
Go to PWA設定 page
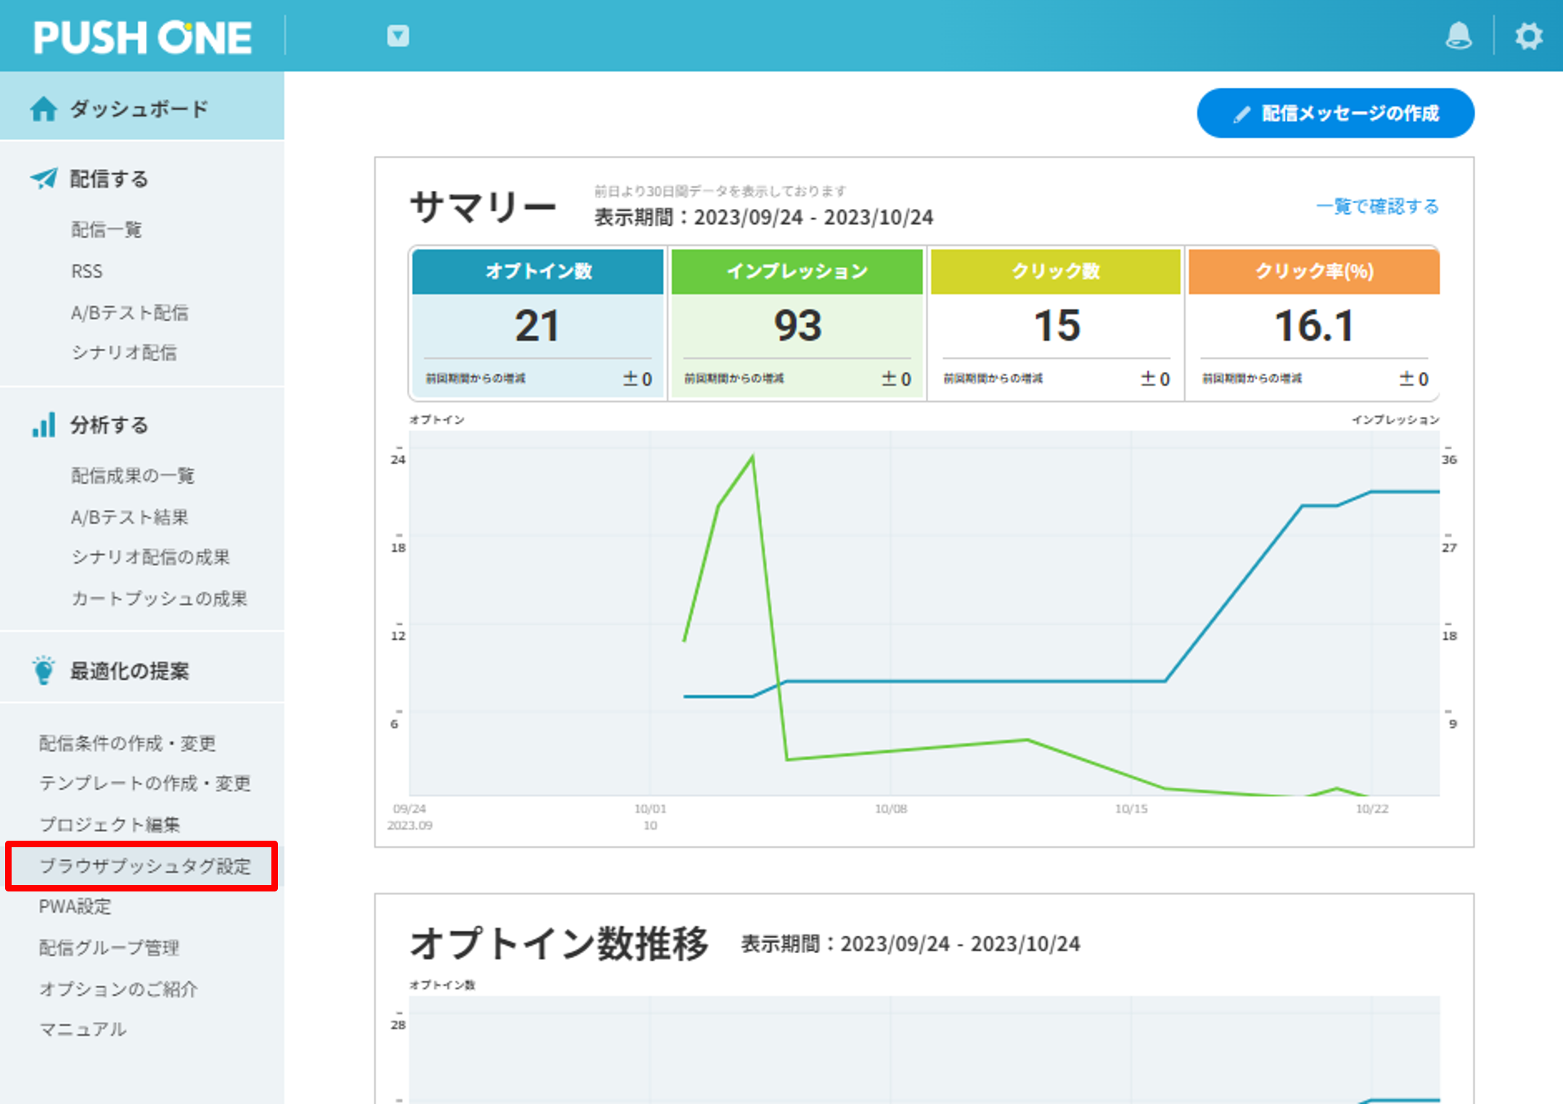point(75,907)
